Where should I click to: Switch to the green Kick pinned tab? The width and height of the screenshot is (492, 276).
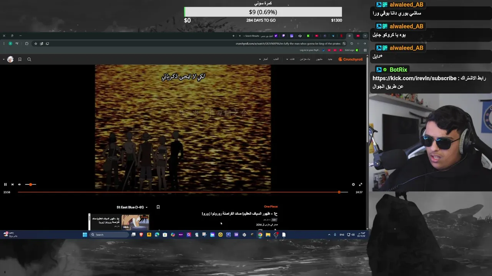coord(308,36)
